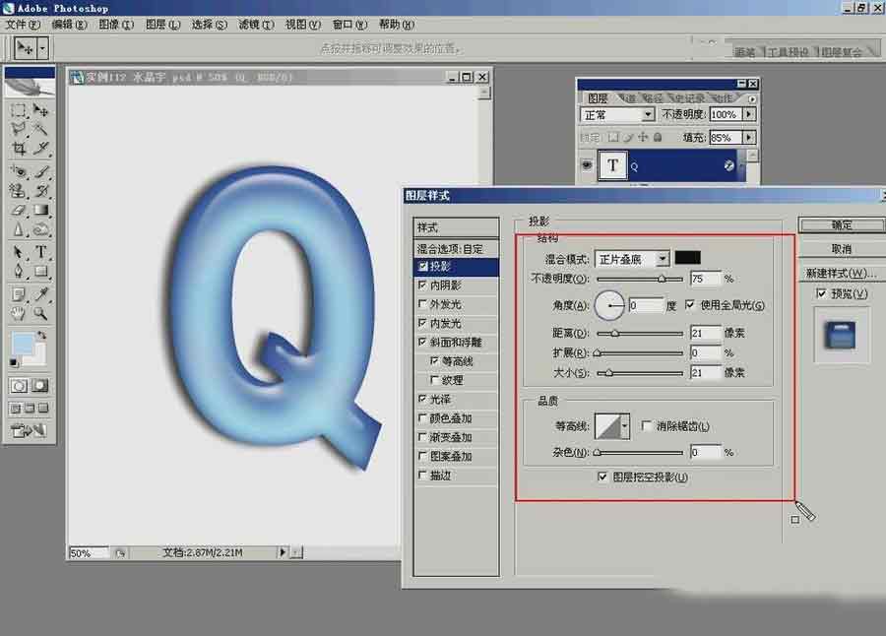Enable the 外发光 style checkbox

(x=423, y=303)
